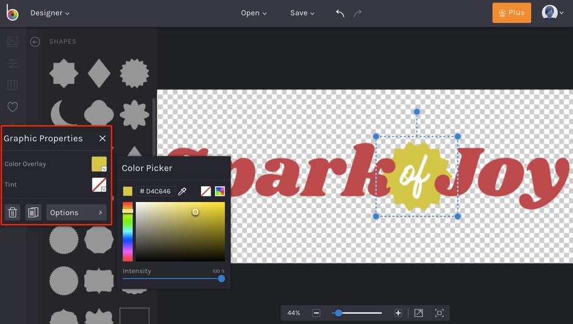
Task: Add the flower-shaped graphic
Action: [x=135, y=114]
